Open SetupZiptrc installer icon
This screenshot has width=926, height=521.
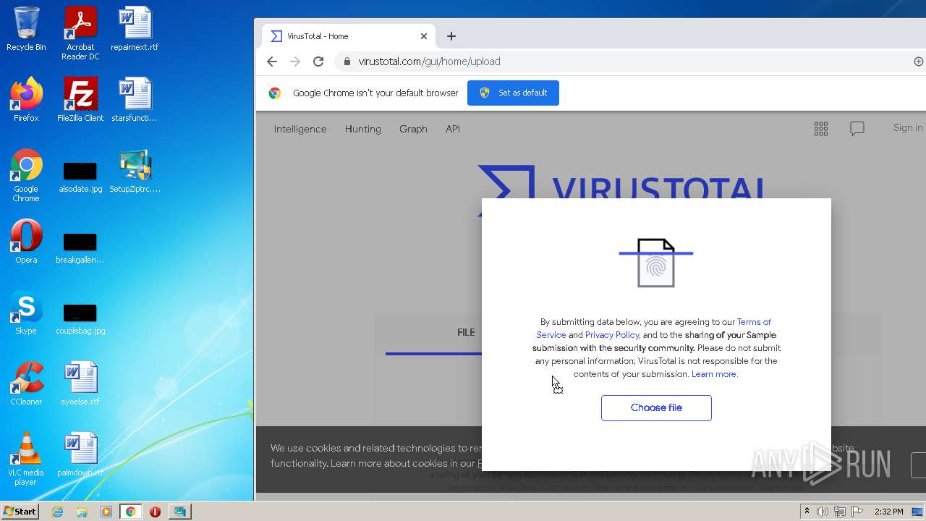coord(135,171)
